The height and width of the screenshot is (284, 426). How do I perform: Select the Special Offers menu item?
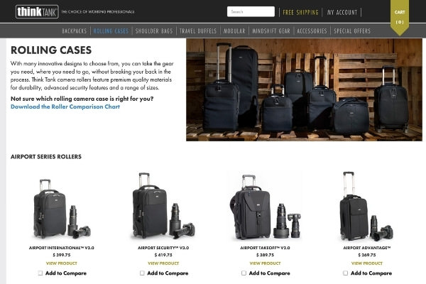[x=352, y=31]
